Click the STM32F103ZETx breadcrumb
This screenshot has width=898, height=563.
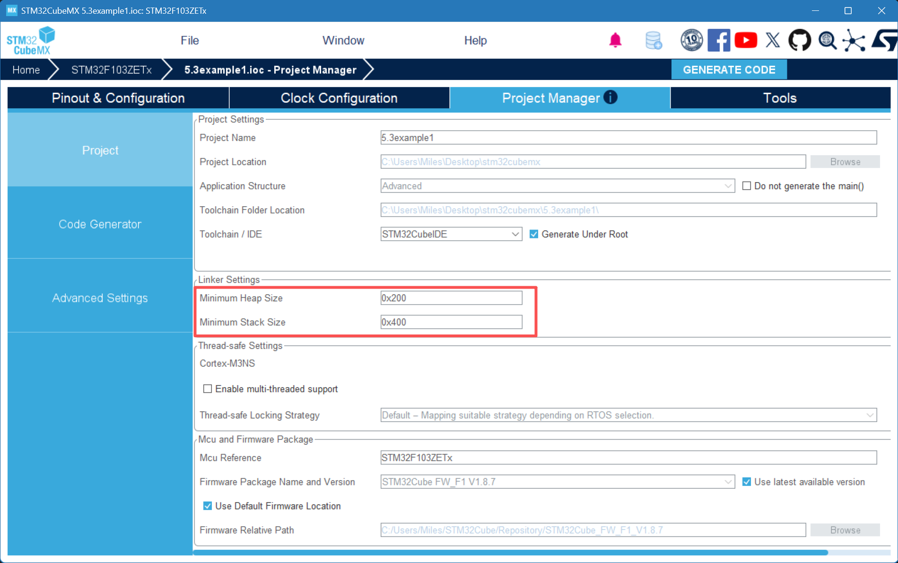pos(111,70)
